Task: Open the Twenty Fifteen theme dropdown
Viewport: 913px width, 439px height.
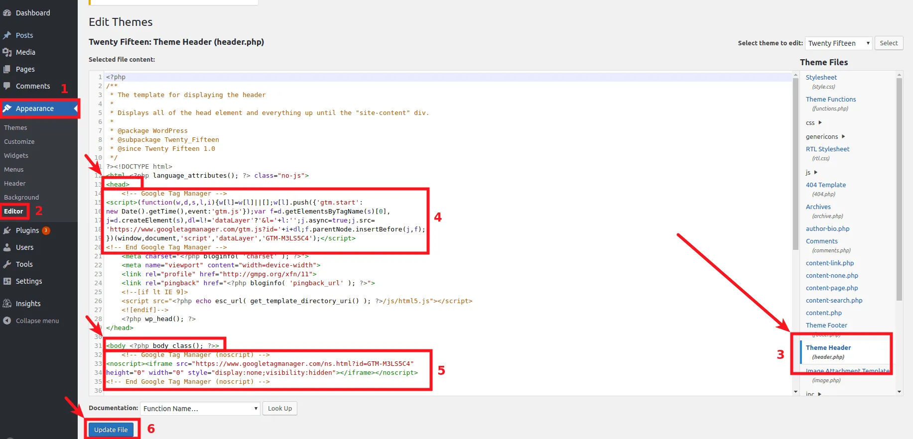Action: (839, 43)
